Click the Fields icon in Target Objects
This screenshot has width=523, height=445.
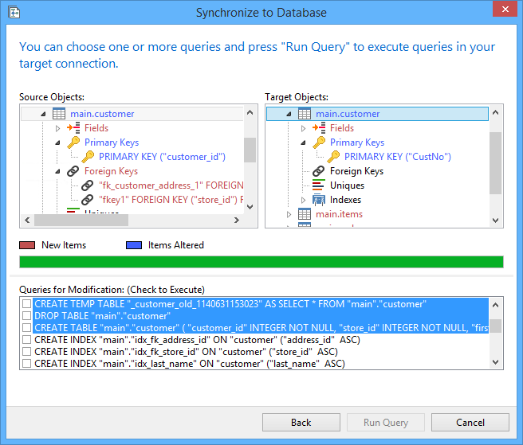319,128
